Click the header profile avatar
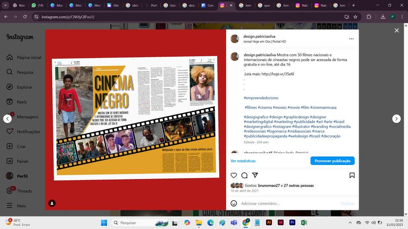408x229 pixels. point(235,39)
